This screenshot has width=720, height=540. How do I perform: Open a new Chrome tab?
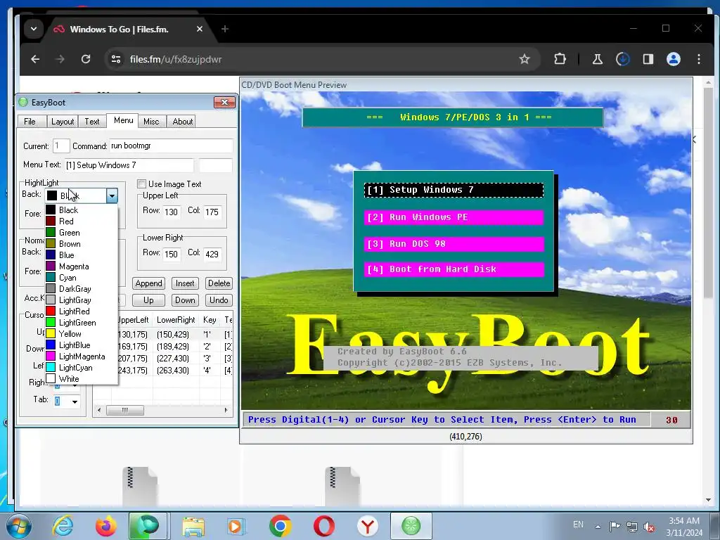[x=224, y=29]
